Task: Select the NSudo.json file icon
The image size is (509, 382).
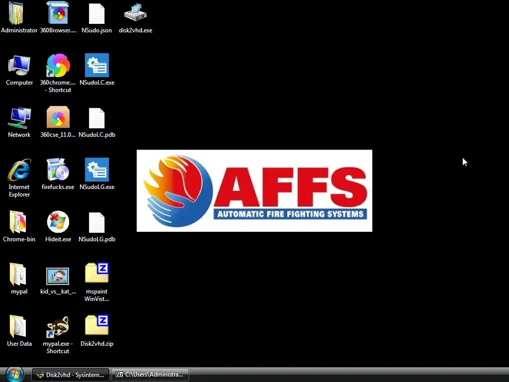Action: (97, 13)
